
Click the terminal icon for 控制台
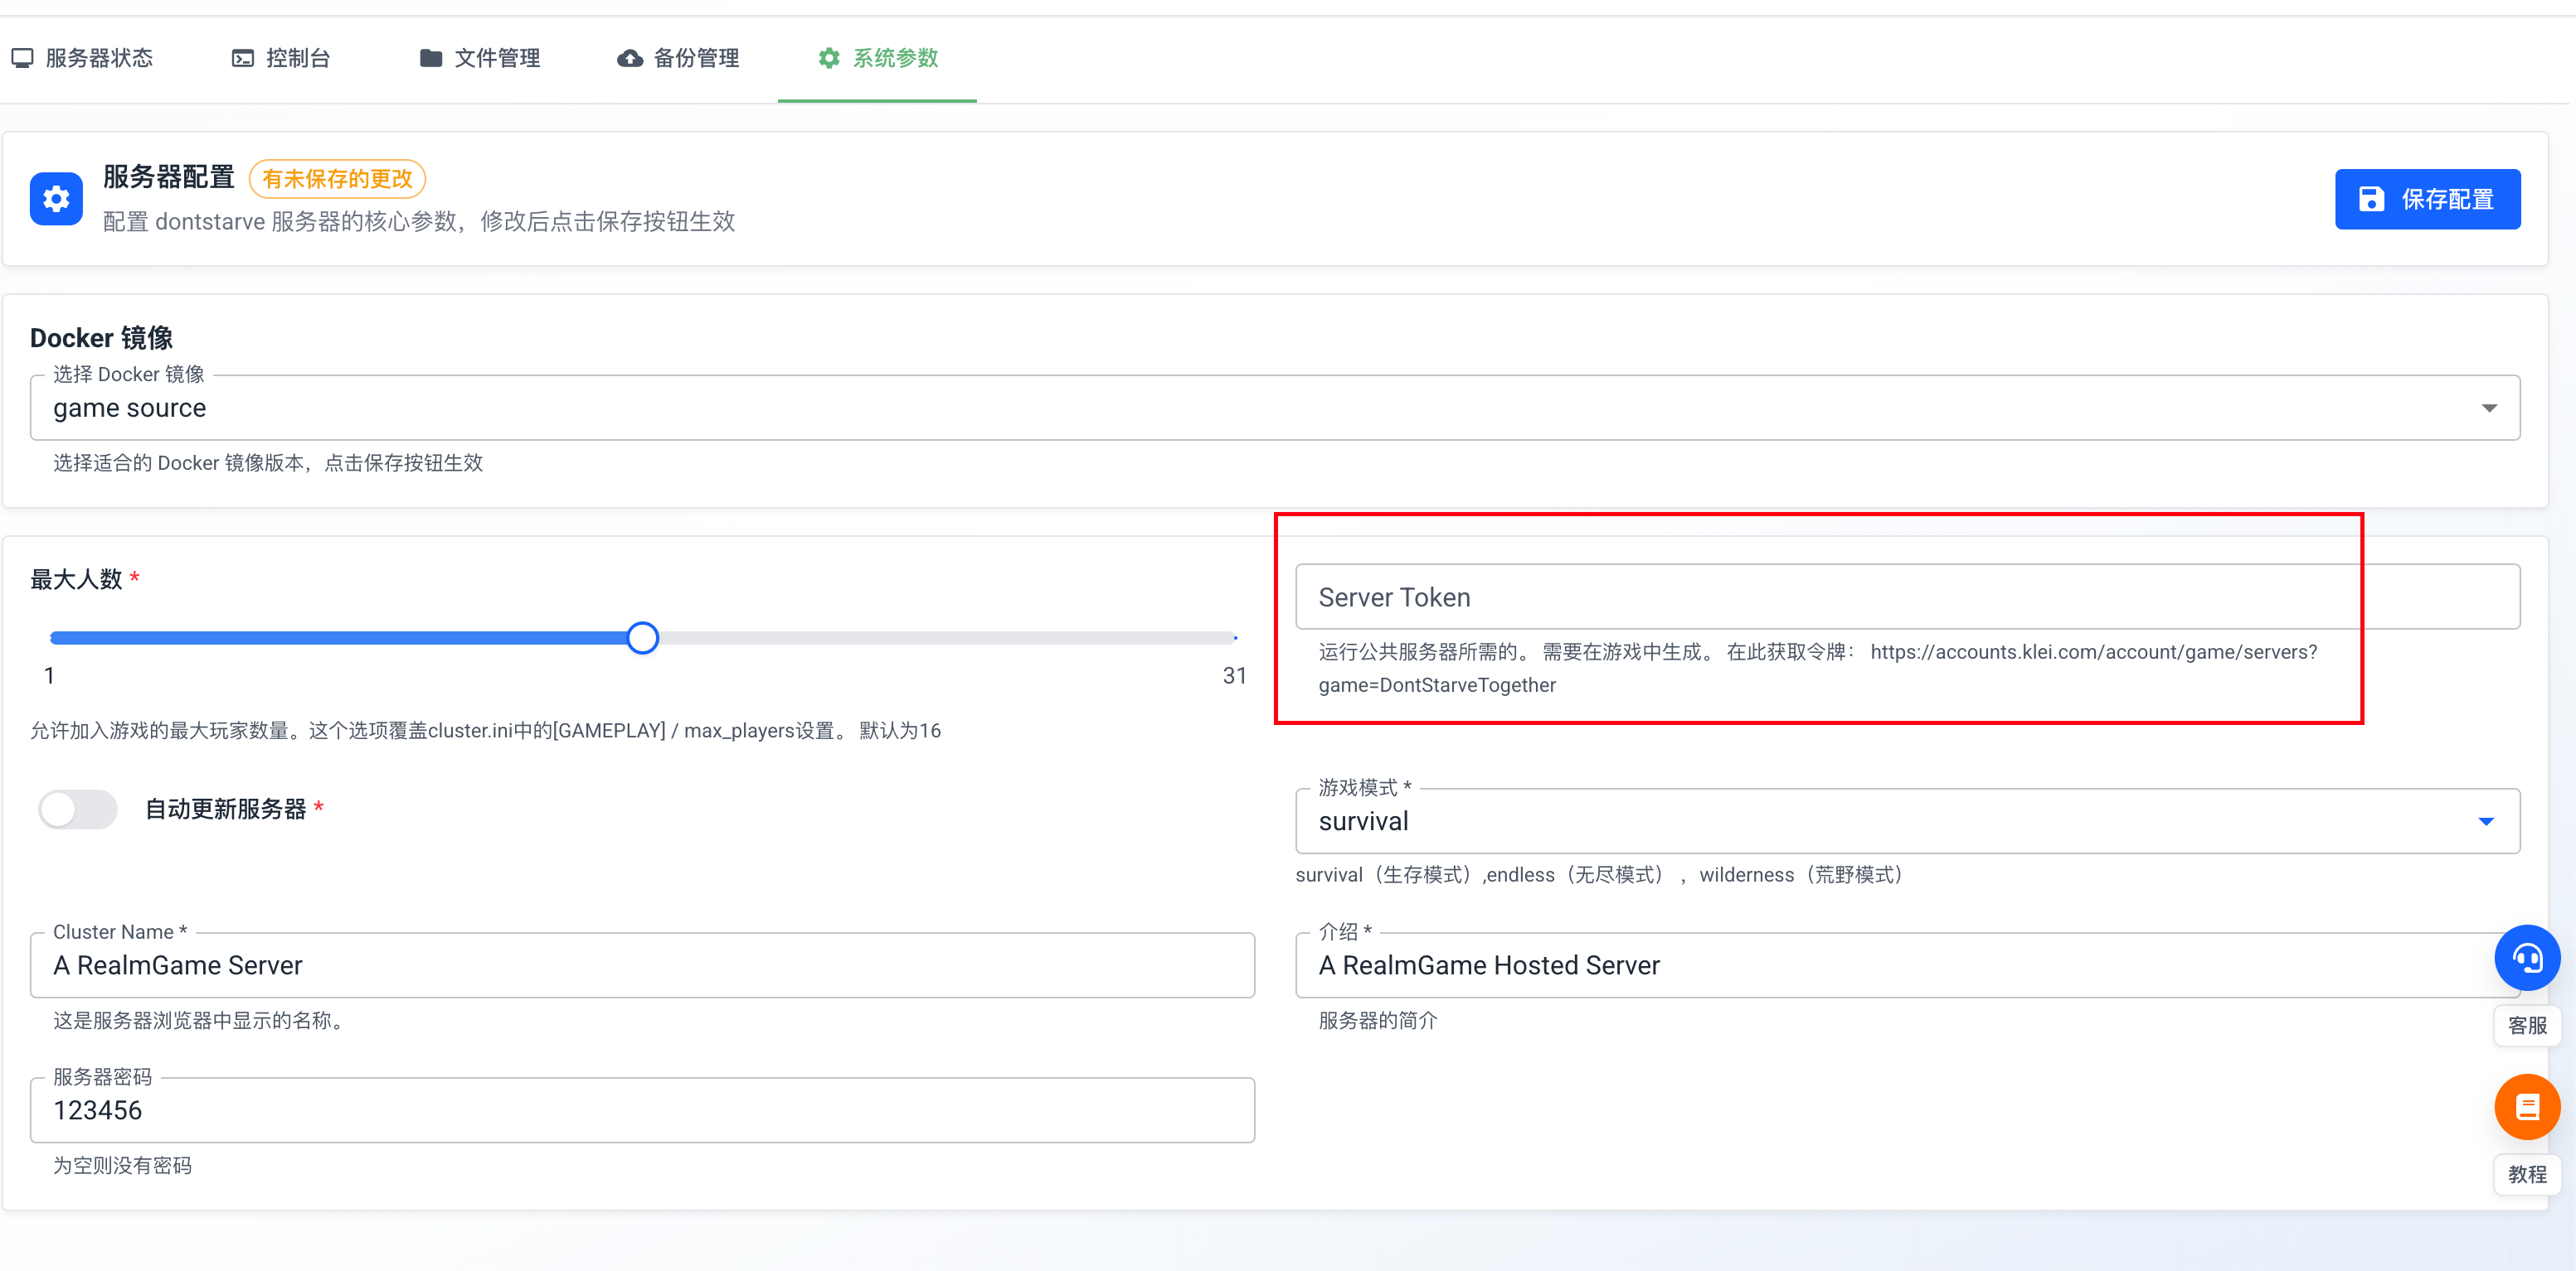pos(243,58)
